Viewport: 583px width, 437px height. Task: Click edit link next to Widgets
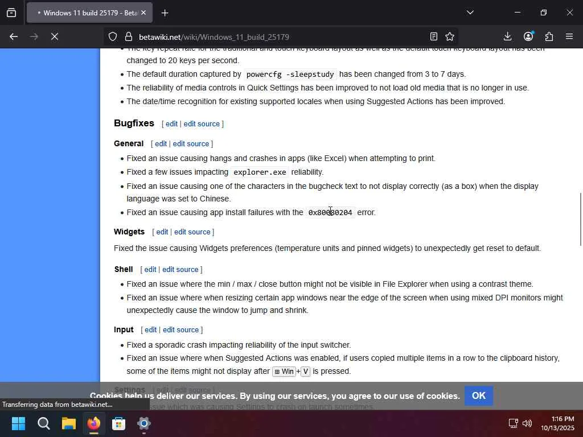click(162, 232)
